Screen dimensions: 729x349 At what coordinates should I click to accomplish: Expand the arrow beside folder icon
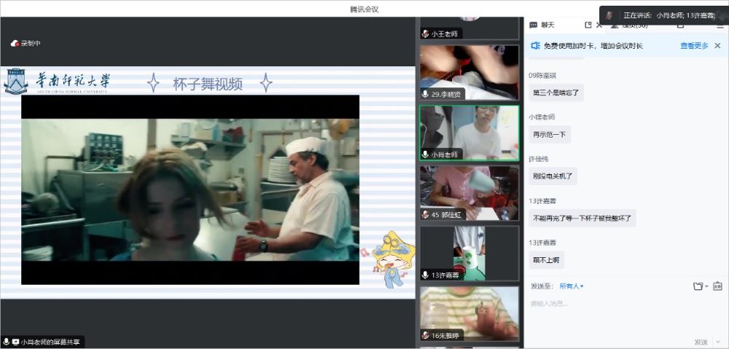[x=706, y=286]
